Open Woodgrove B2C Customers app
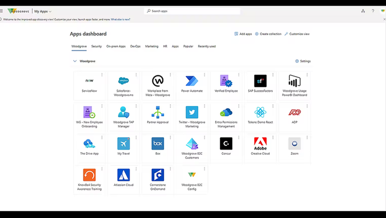 192,149
